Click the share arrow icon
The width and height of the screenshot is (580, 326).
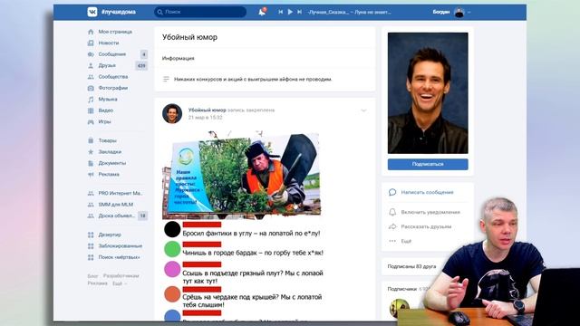tap(392, 226)
